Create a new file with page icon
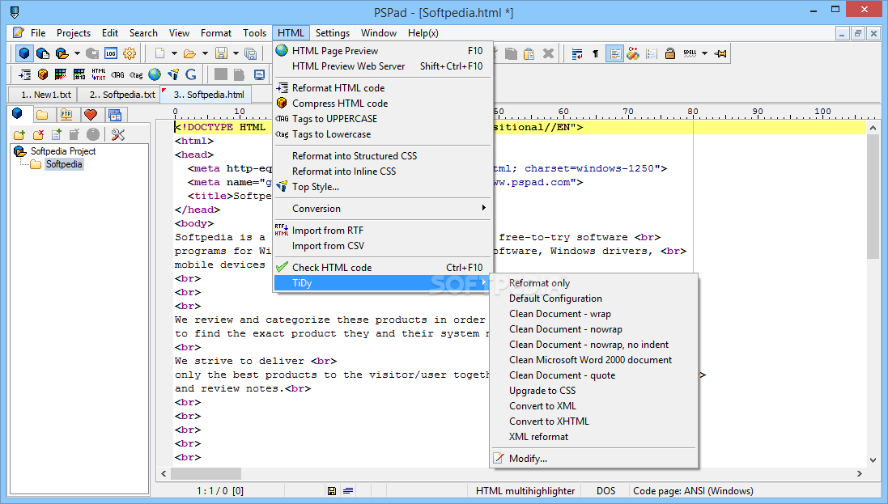This screenshot has height=504, width=888. (x=159, y=53)
